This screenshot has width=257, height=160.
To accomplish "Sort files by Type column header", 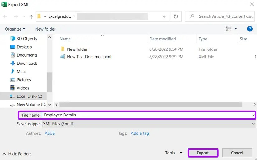I will point(203,39).
